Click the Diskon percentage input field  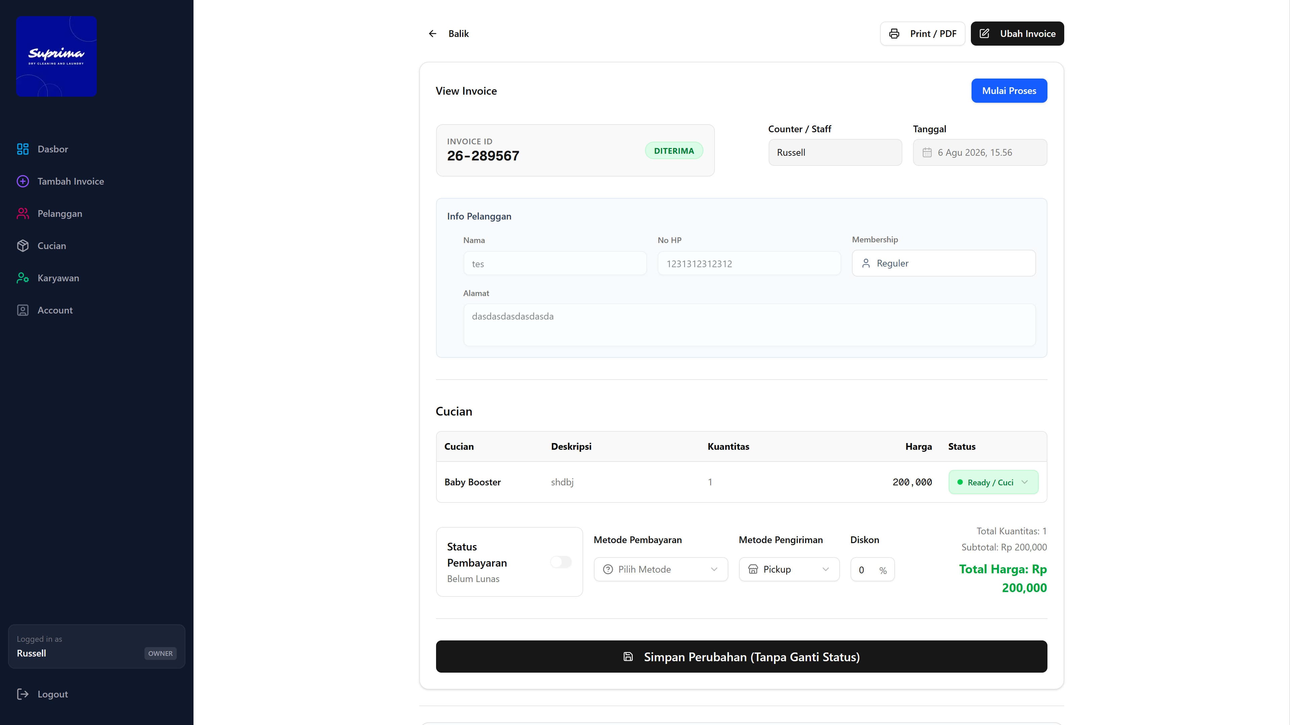click(872, 569)
